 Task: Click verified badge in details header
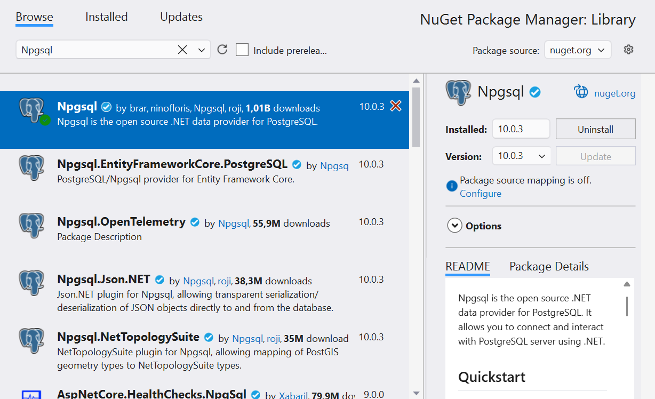pos(535,92)
